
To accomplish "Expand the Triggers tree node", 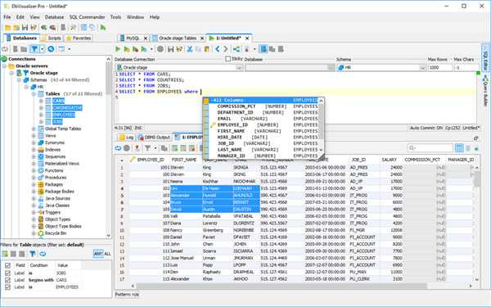I will click(x=34, y=212).
